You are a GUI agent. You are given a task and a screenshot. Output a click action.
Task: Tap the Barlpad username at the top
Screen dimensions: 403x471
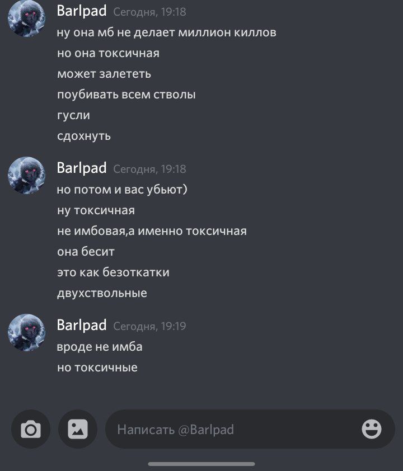[x=82, y=11]
